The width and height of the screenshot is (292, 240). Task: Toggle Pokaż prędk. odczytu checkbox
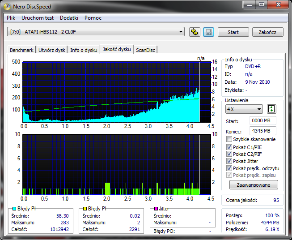(x=229, y=168)
